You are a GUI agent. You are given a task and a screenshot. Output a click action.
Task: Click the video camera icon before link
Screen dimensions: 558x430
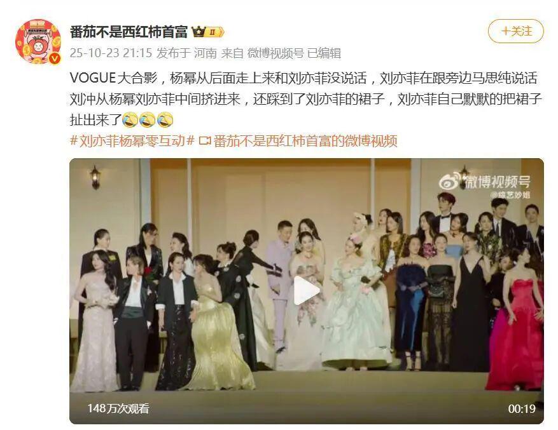click(x=205, y=141)
